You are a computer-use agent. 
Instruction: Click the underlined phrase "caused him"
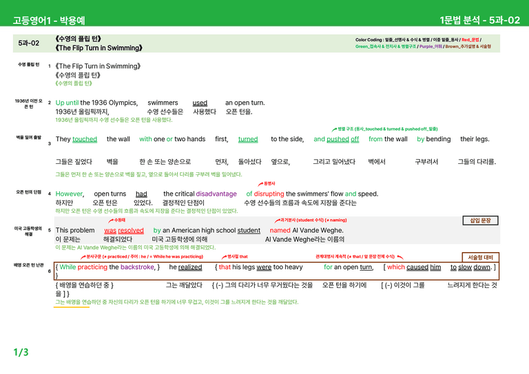(x=424, y=267)
